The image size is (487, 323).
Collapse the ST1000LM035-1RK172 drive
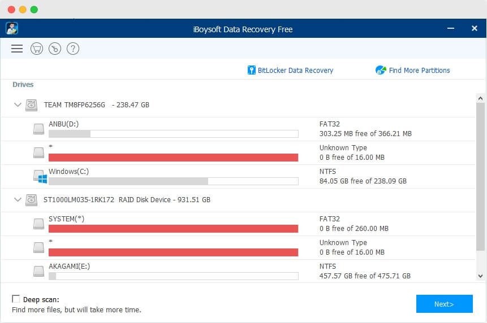(x=18, y=200)
